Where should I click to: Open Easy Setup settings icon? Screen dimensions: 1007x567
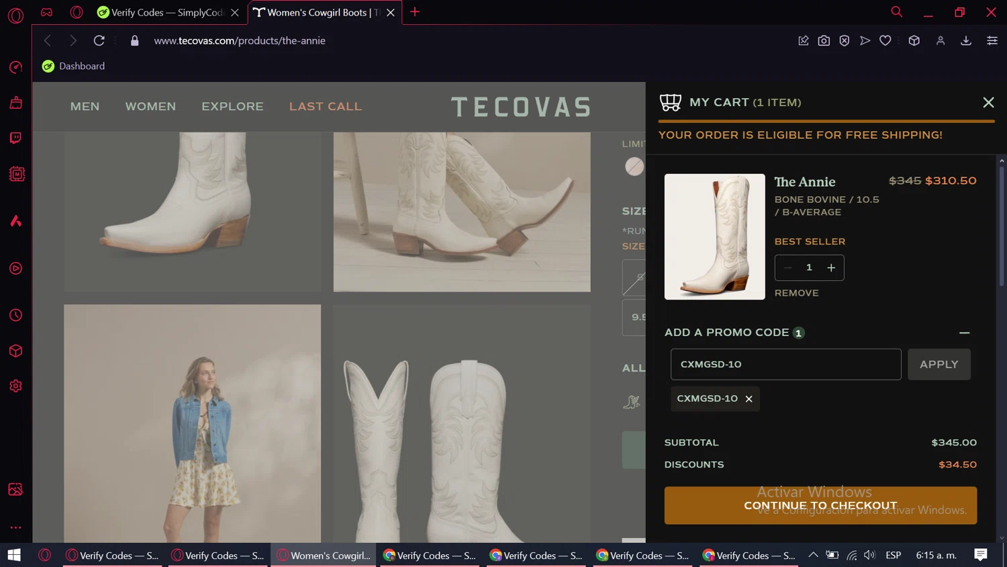pos(992,40)
